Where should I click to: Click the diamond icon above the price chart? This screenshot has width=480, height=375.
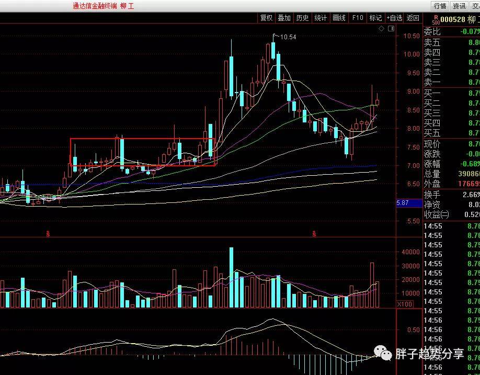[x=381, y=29]
